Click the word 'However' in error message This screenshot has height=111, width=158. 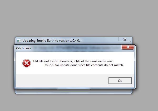(x=66, y=61)
